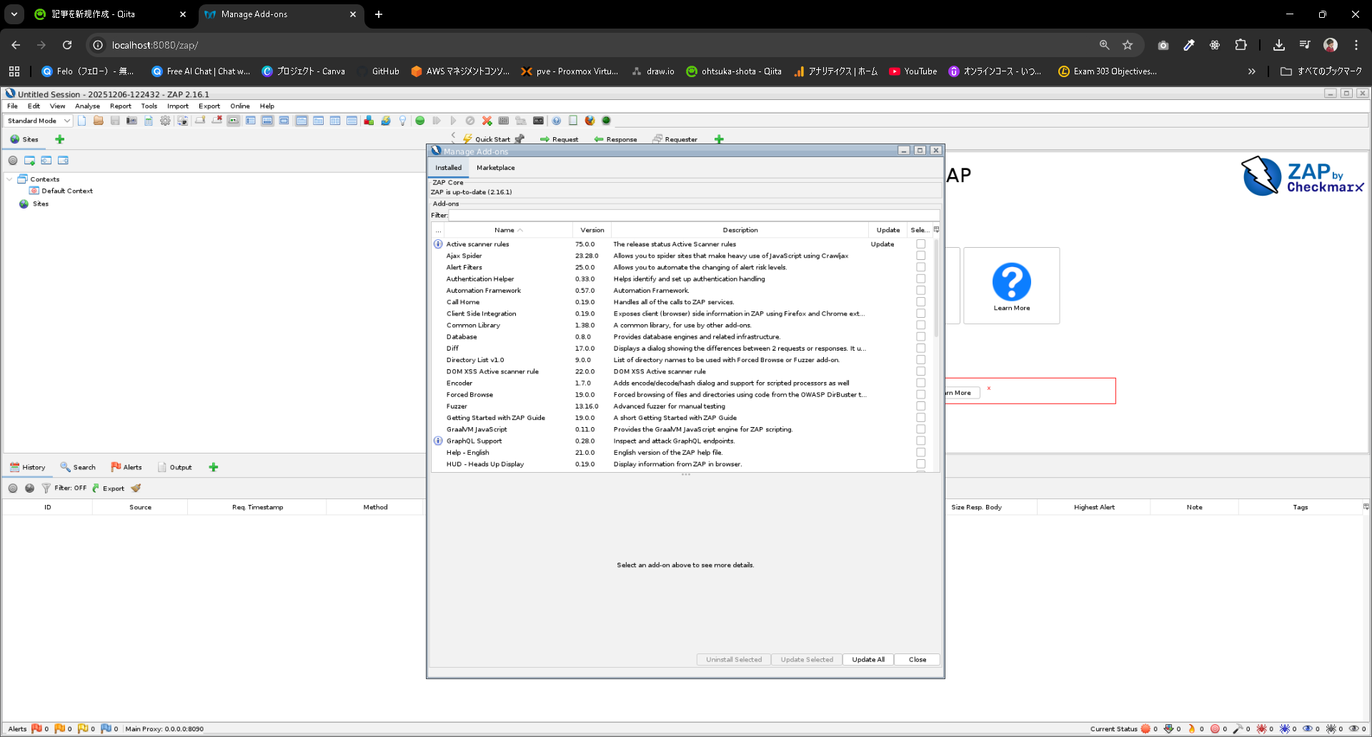Click the blue help question icon in toolbar
Image resolution: width=1372 pixels, height=737 pixels.
(x=557, y=121)
